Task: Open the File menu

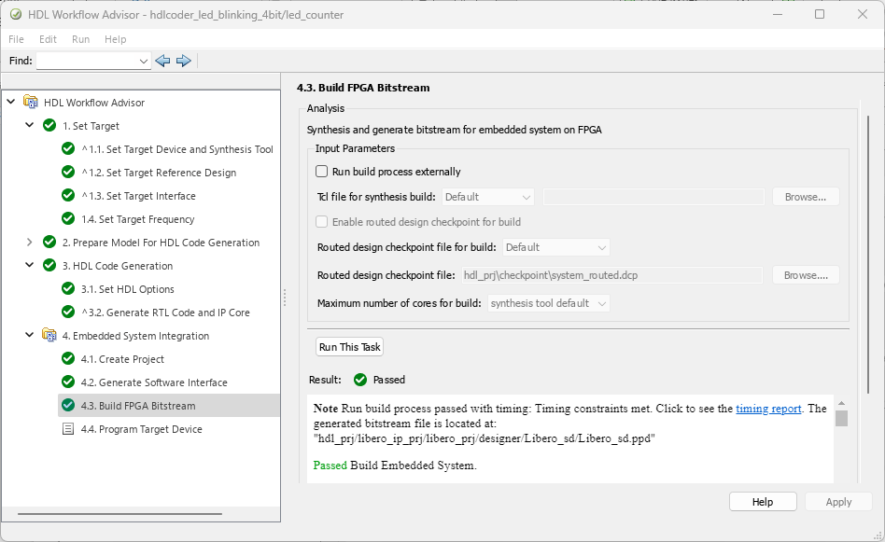Action: coord(17,39)
